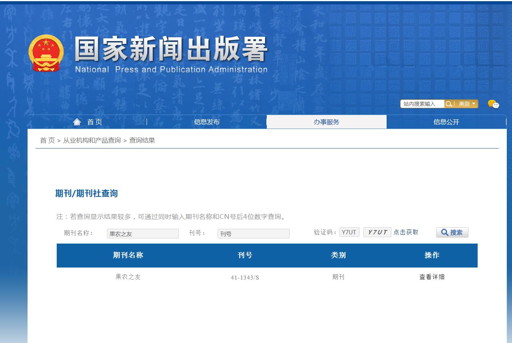This screenshot has height=343, width=512.
Task: Switch to the 信息发布 tab
Action: coord(207,122)
